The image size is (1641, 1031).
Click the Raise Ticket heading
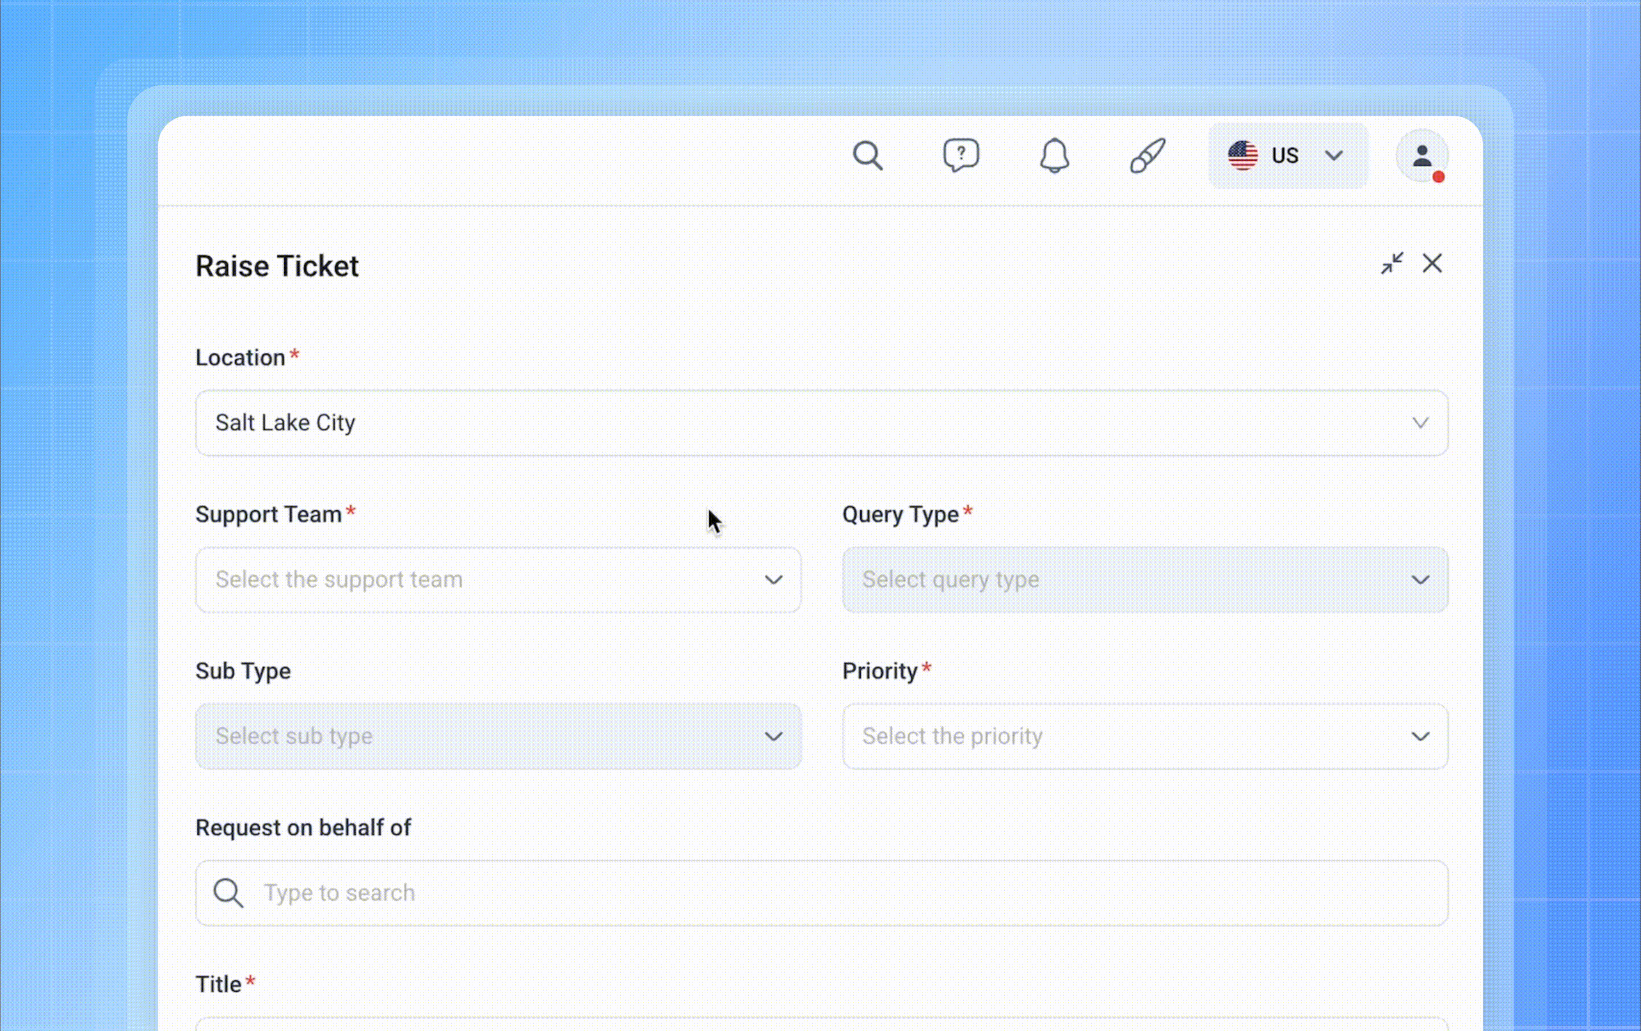point(277,266)
